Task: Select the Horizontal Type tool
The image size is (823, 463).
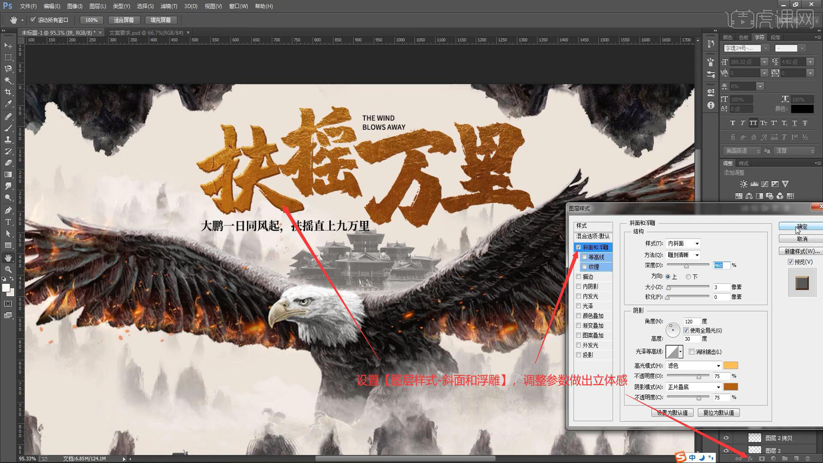Action: click(x=8, y=222)
